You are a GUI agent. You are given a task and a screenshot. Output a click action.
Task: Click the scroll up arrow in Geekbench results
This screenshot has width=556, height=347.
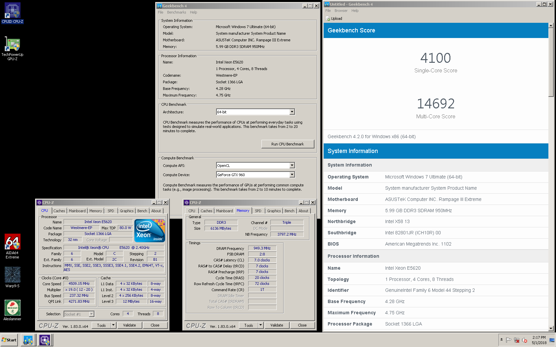(551, 25)
